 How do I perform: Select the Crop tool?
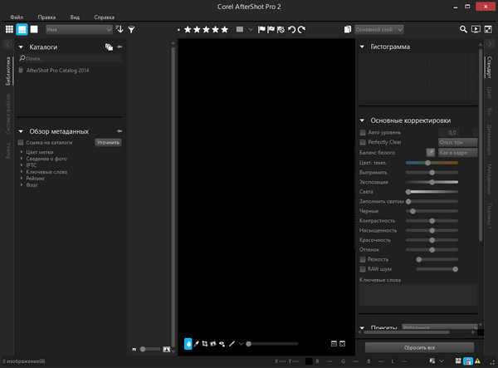(205, 342)
